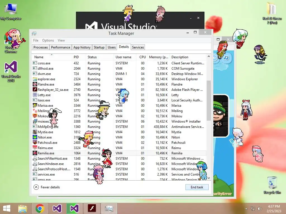Click music note button in Flash game

pos(226,58)
